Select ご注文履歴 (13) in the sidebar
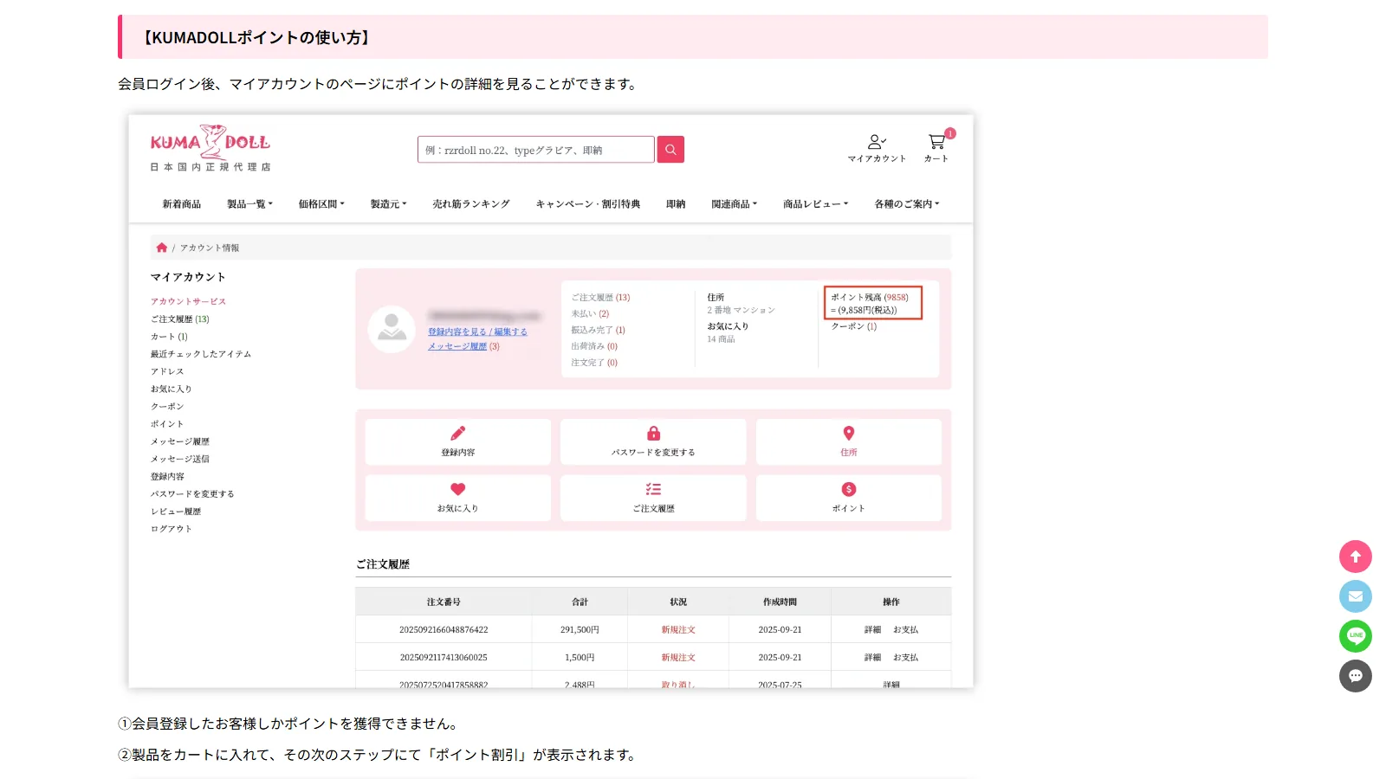 click(179, 319)
